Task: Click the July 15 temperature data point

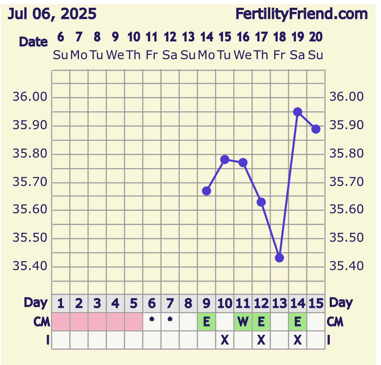Action: click(225, 160)
